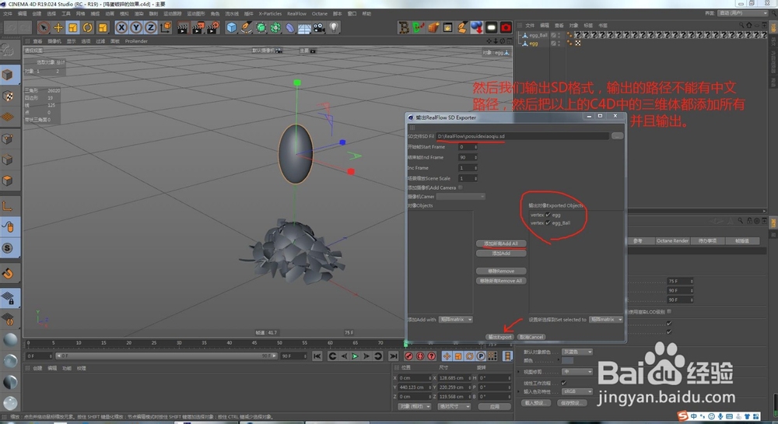Open the spline pen tool
Image resolution: width=778 pixels, height=424 pixels.
point(246,28)
